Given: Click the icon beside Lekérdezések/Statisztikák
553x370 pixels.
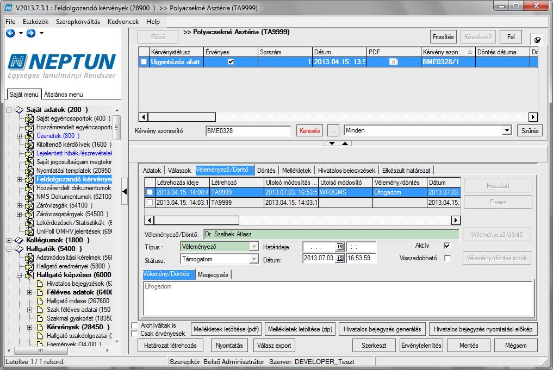Looking at the screenshot, I should pyautogui.click(x=29, y=223).
